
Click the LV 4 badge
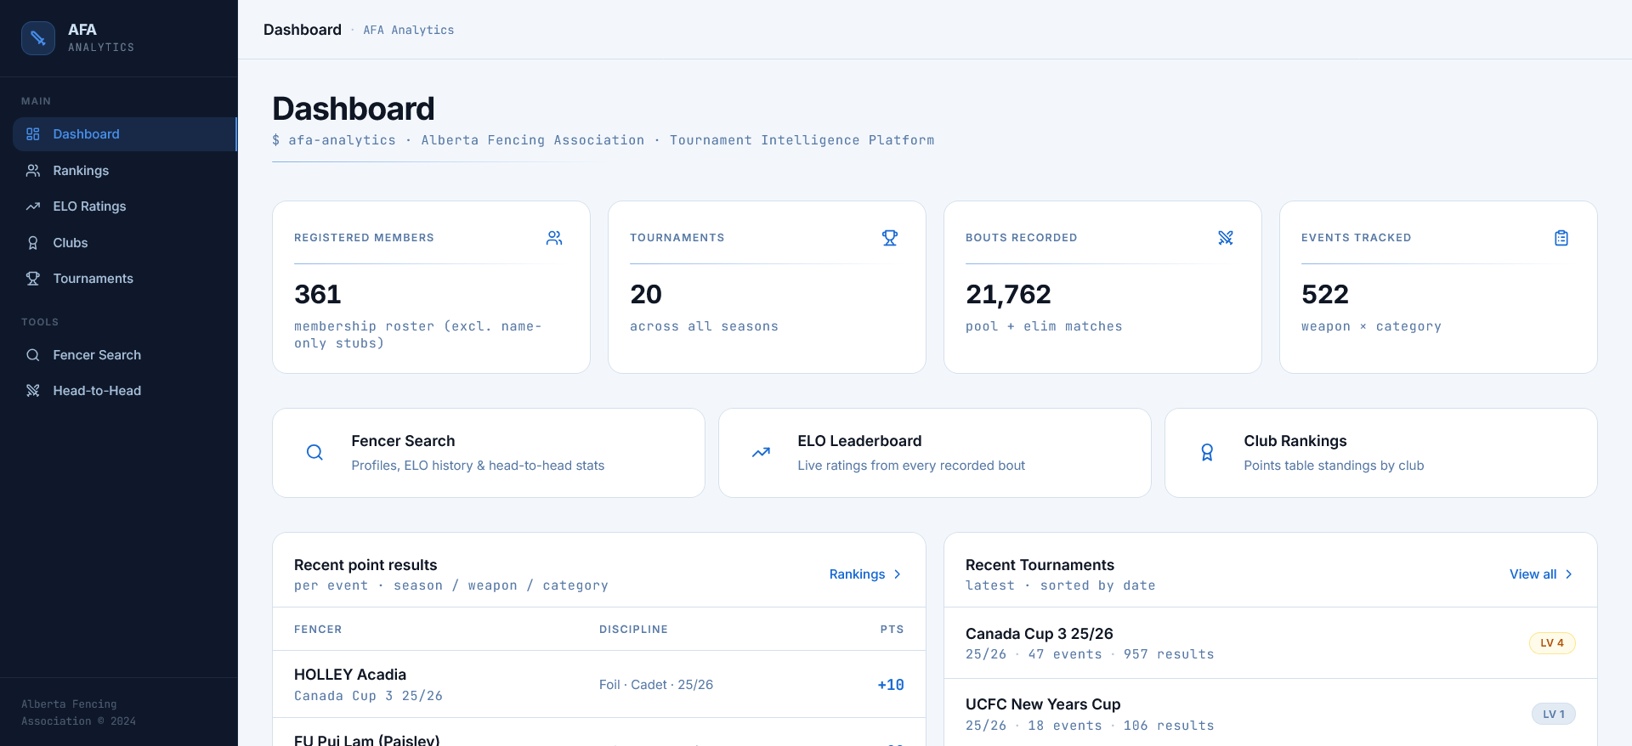pyautogui.click(x=1552, y=643)
